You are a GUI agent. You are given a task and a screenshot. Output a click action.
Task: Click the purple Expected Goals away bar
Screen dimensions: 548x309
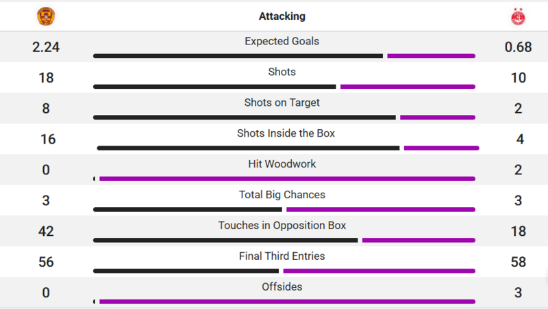tap(431, 56)
